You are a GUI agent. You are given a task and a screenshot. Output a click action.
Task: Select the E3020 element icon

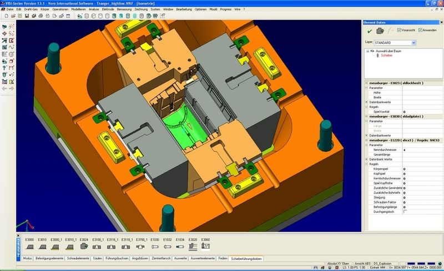click(193, 247)
